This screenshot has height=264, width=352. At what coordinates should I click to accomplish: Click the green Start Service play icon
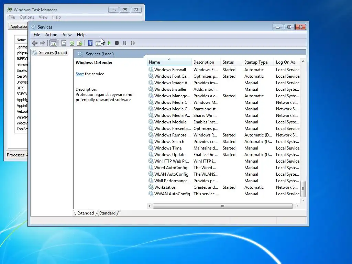click(x=109, y=43)
